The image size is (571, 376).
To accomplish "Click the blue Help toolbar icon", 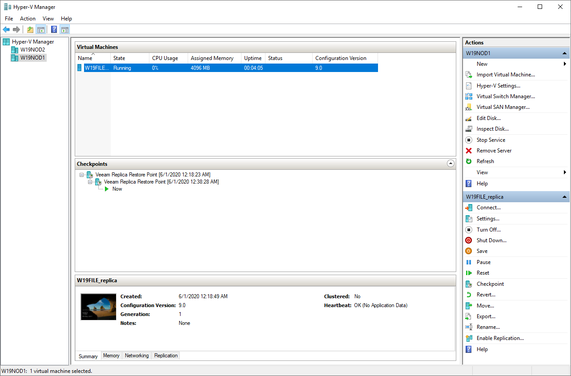I will click(x=54, y=30).
